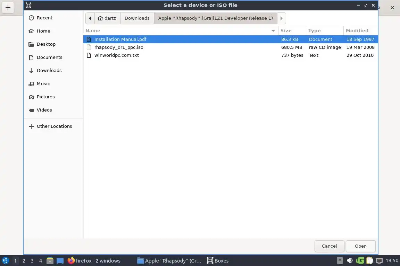
Task: Open the Videos folder shortcut
Action: (53, 110)
